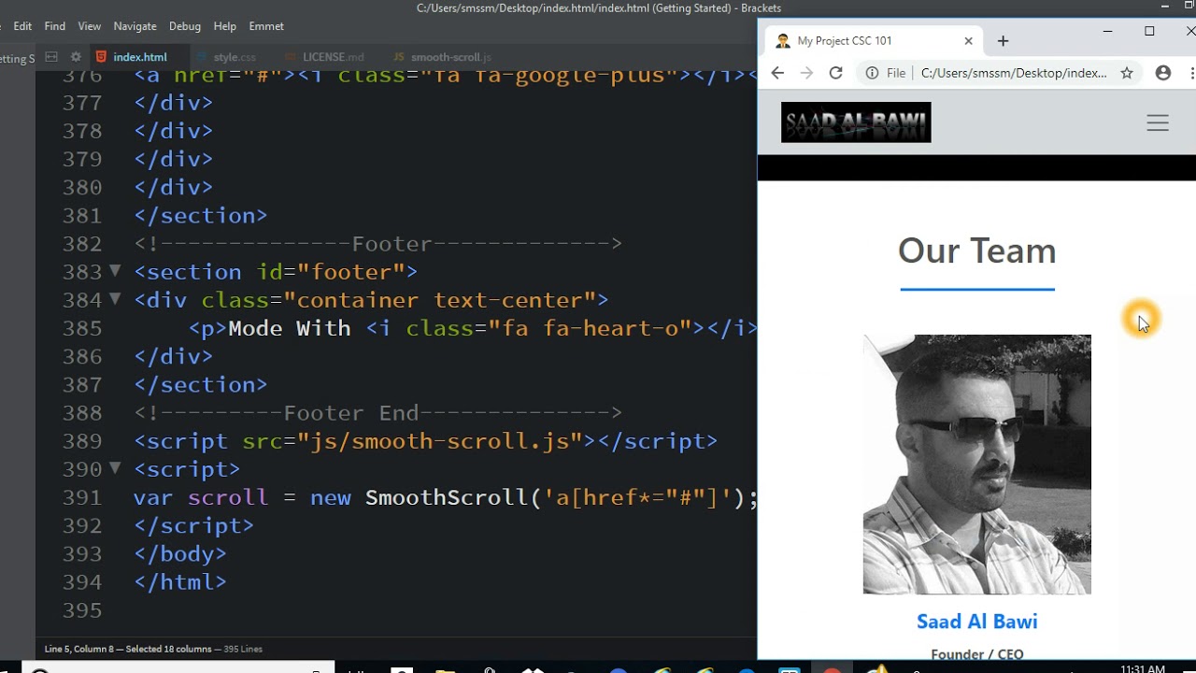Viewport: 1196px width, 673px height.
Task: Click the Saad Al Bawi name link
Action: pyautogui.click(x=976, y=622)
